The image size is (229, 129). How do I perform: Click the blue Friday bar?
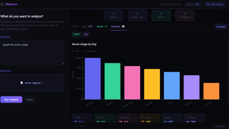tap(172, 86)
